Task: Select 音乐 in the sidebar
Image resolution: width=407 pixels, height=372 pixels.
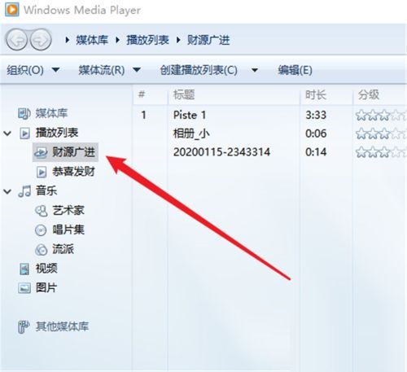Action: point(46,191)
